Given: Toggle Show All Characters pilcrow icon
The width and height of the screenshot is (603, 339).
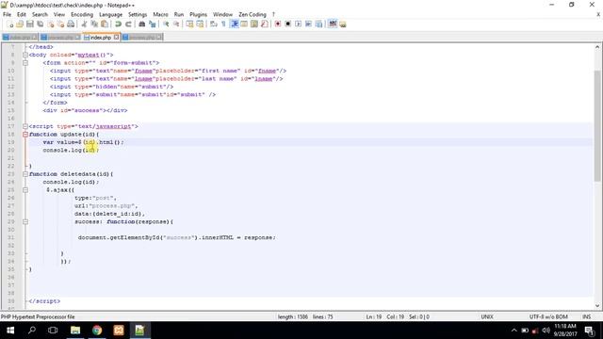Looking at the screenshot, I should (x=223, y=24).
